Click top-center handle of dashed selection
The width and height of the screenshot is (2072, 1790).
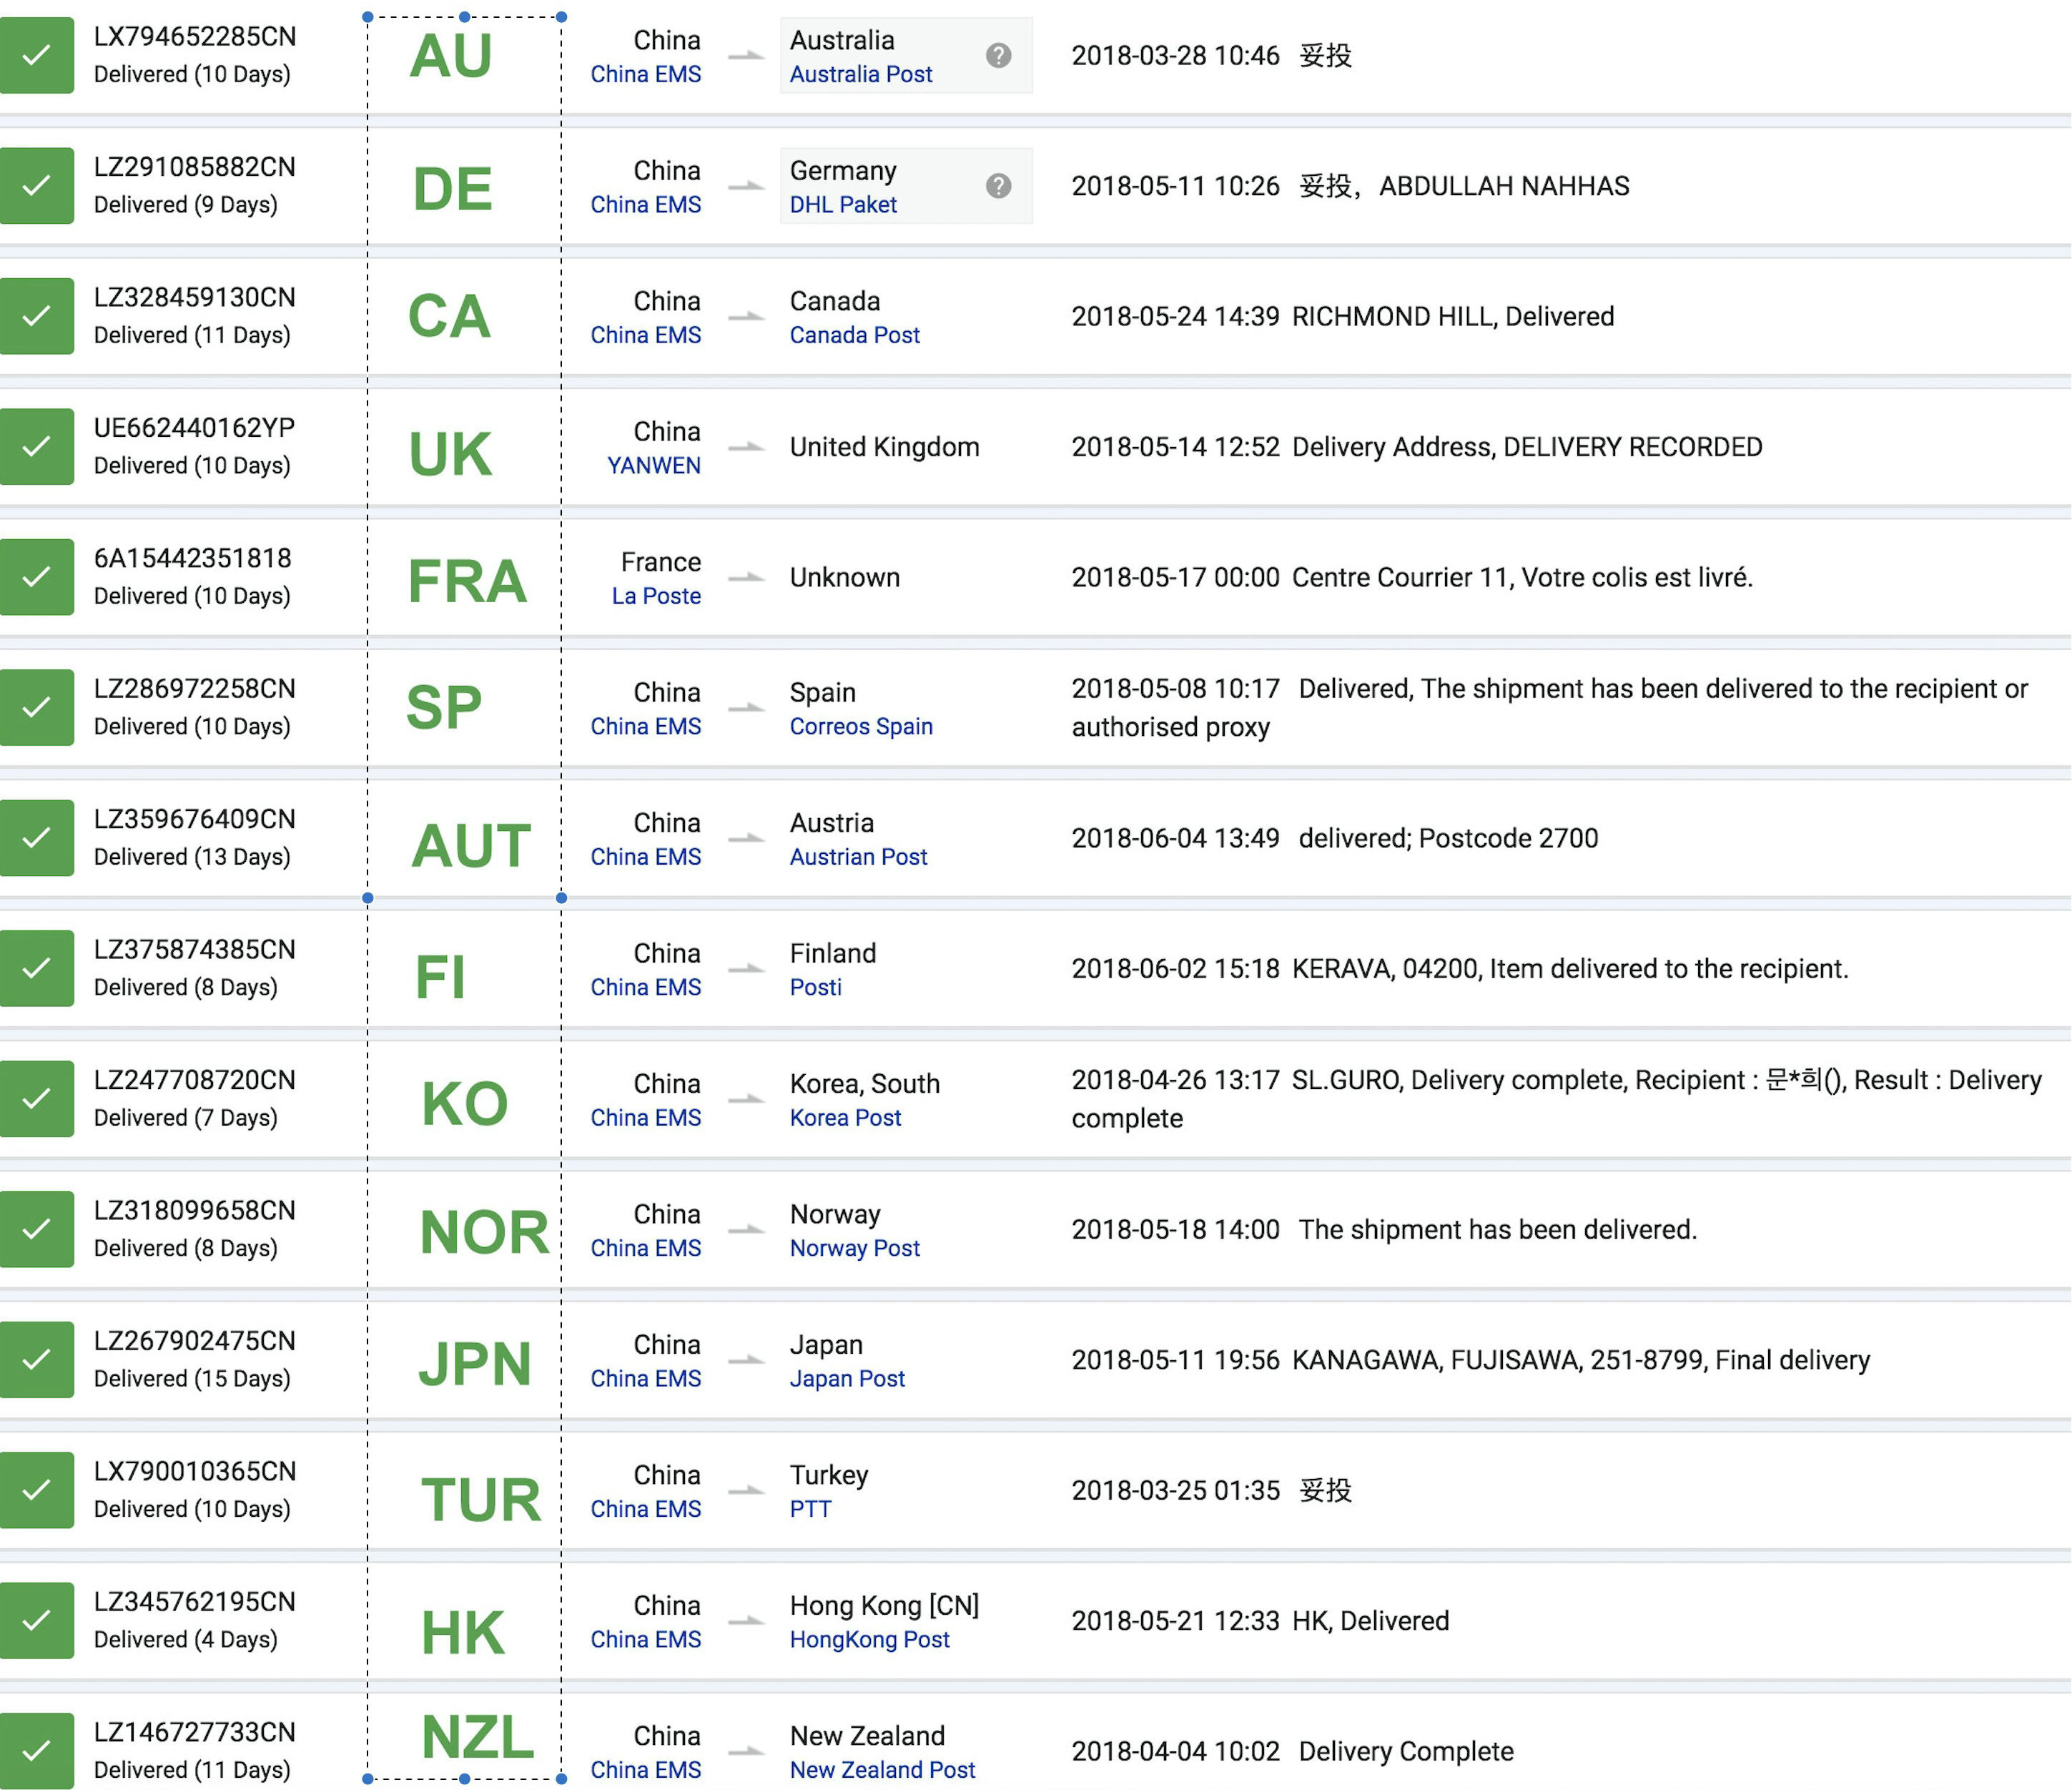[464, 17]
